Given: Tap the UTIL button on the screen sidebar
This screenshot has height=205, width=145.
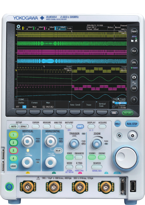Looking at the screenshot, I should (x=134, y=62).
